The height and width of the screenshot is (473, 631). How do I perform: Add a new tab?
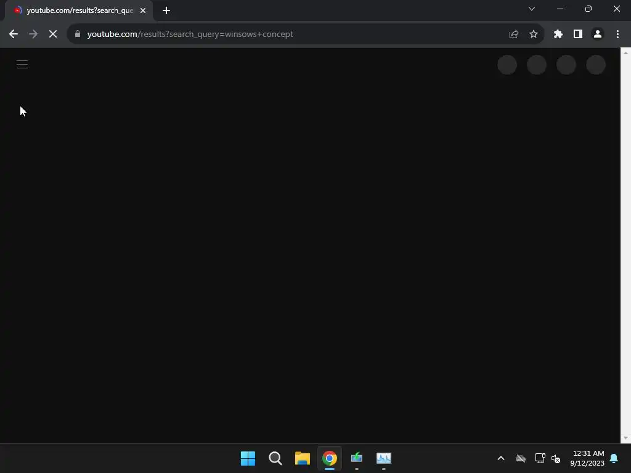pos(166,10)
